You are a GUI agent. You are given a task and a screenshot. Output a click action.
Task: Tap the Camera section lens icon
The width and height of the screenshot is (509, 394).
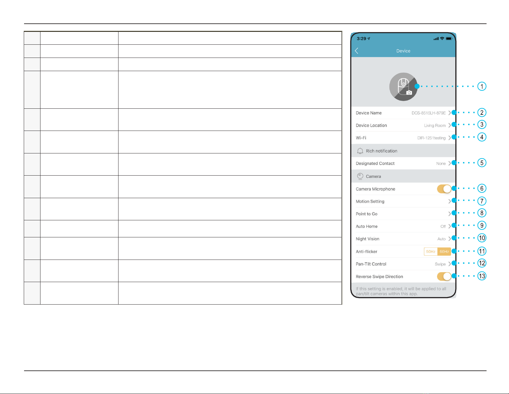tap(360, 176)
